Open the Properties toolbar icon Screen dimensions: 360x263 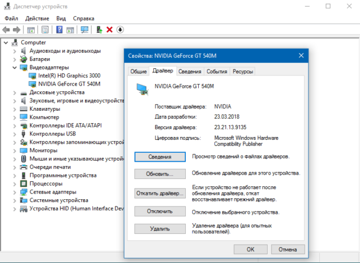45,30
